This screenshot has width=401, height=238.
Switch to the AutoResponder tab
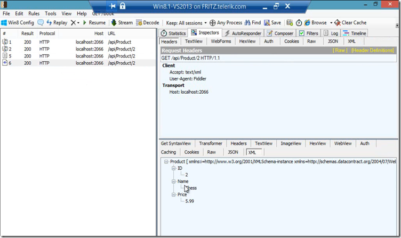tap(243, 33)
